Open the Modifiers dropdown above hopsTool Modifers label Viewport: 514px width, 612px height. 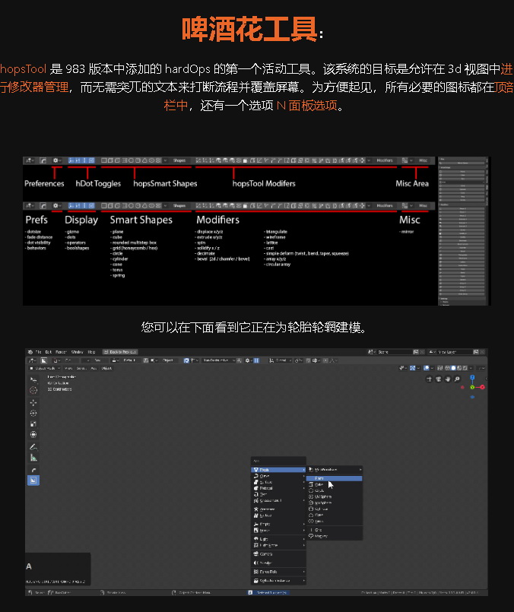click(x=381, y=160)
